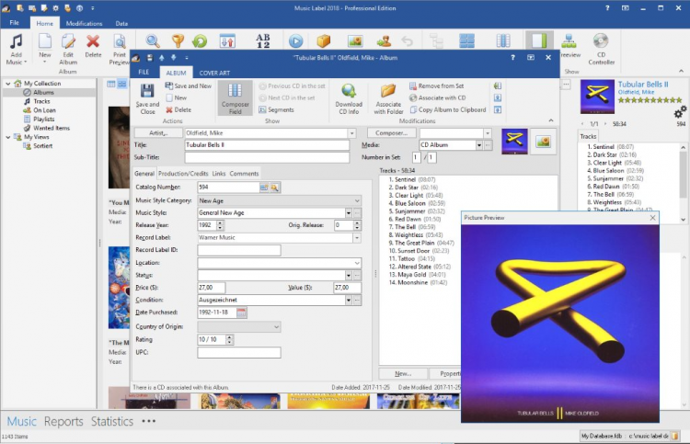
Task: Open the Data ribbon tab
Action: click(x=121, y=23)
